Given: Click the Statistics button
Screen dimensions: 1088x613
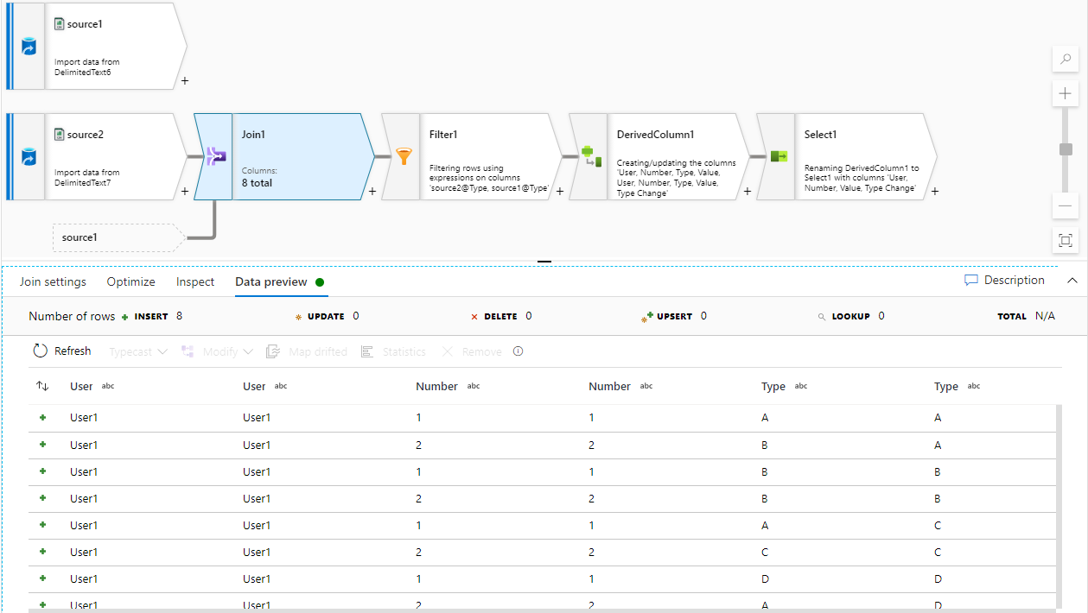Looking at the screenshot, I should coord(393,351).
